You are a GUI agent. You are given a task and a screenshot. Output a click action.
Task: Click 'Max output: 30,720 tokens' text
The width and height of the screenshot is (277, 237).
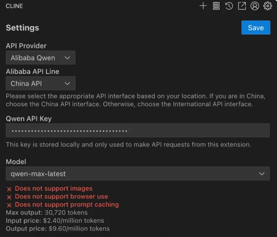[x=47, y=213]
